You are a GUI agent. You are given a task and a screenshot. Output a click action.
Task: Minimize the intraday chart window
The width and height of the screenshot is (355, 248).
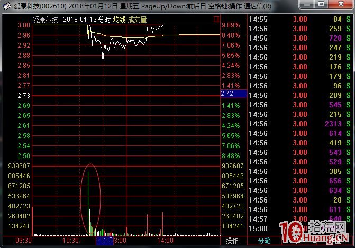coord(307,4)
